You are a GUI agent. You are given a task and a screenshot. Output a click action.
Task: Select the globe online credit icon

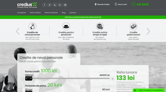tap(100, 26)
